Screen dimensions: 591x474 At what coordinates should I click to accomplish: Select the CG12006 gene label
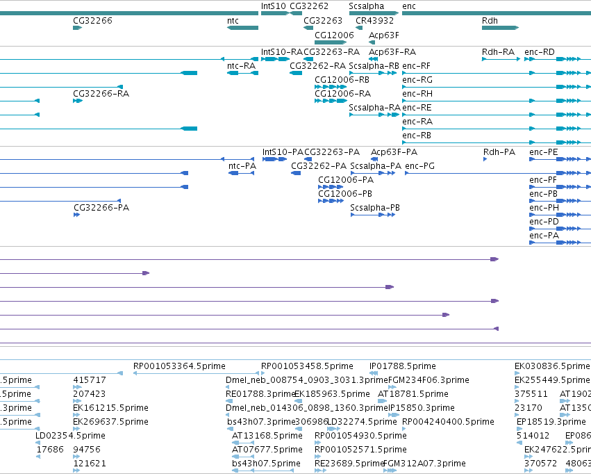334,35
